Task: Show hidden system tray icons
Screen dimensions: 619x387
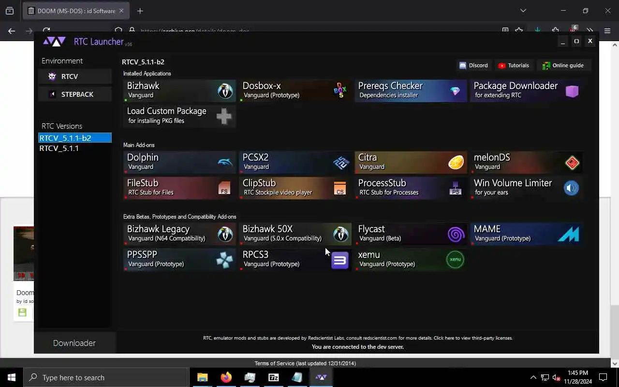Action: click(x=533, y=377)
